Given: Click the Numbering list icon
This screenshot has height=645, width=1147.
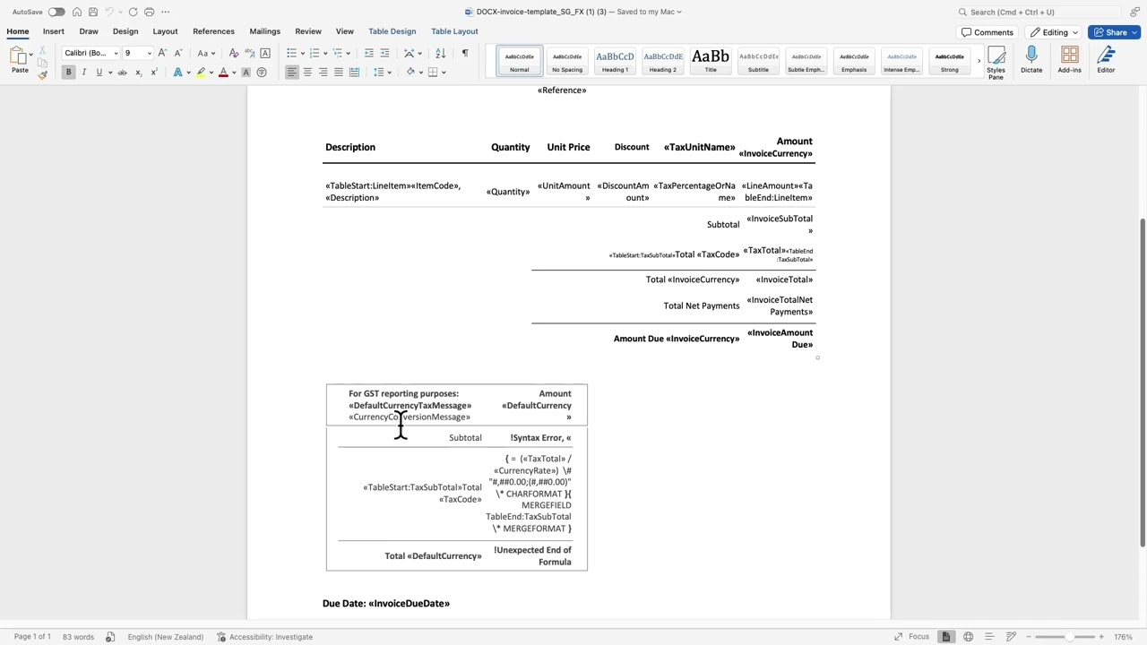Looking at the screenshot, I should pyautogui.click(x=314, y=53).
